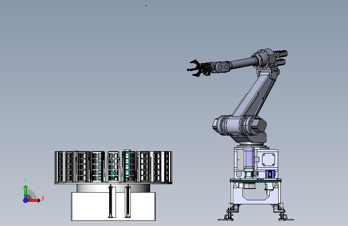Image resolution: width=348 pixels, height=226 pixels.
Task: Pick the square four-bolt flange on the pedestal
Action: [269, 159]
